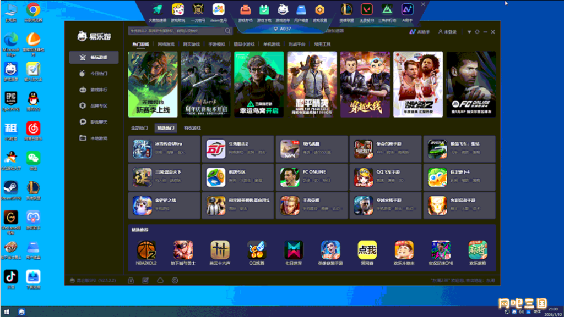
Task: Switch to the 网络游戏 tab
Action: 166,44
